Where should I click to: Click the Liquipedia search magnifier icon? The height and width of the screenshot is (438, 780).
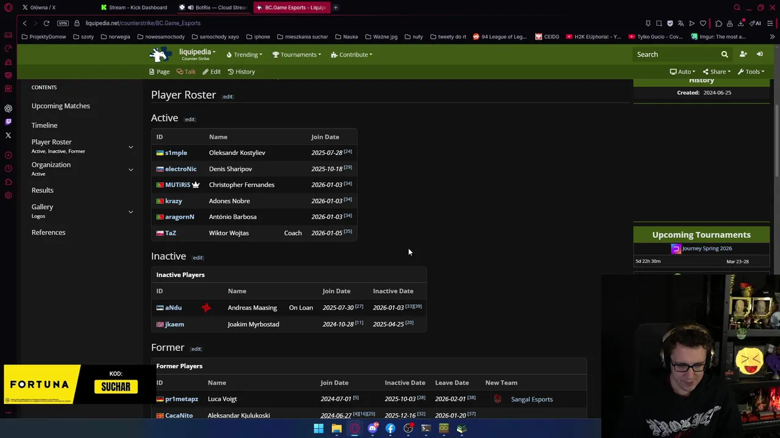point(725,55)
